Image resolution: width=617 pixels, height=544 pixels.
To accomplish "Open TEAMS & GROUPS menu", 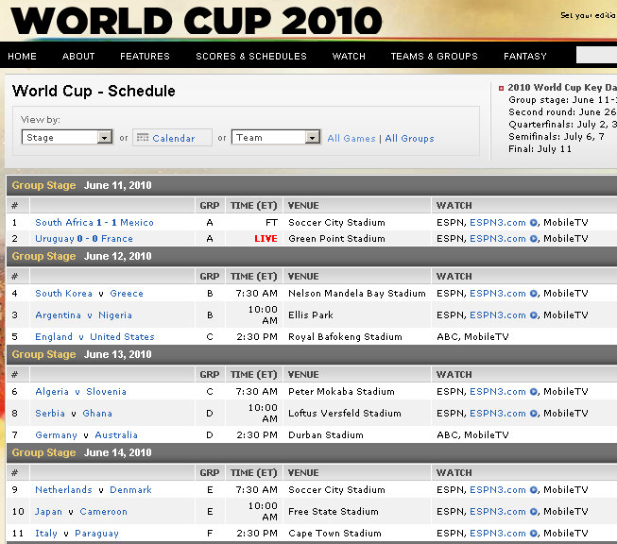I will click(434, 57).
